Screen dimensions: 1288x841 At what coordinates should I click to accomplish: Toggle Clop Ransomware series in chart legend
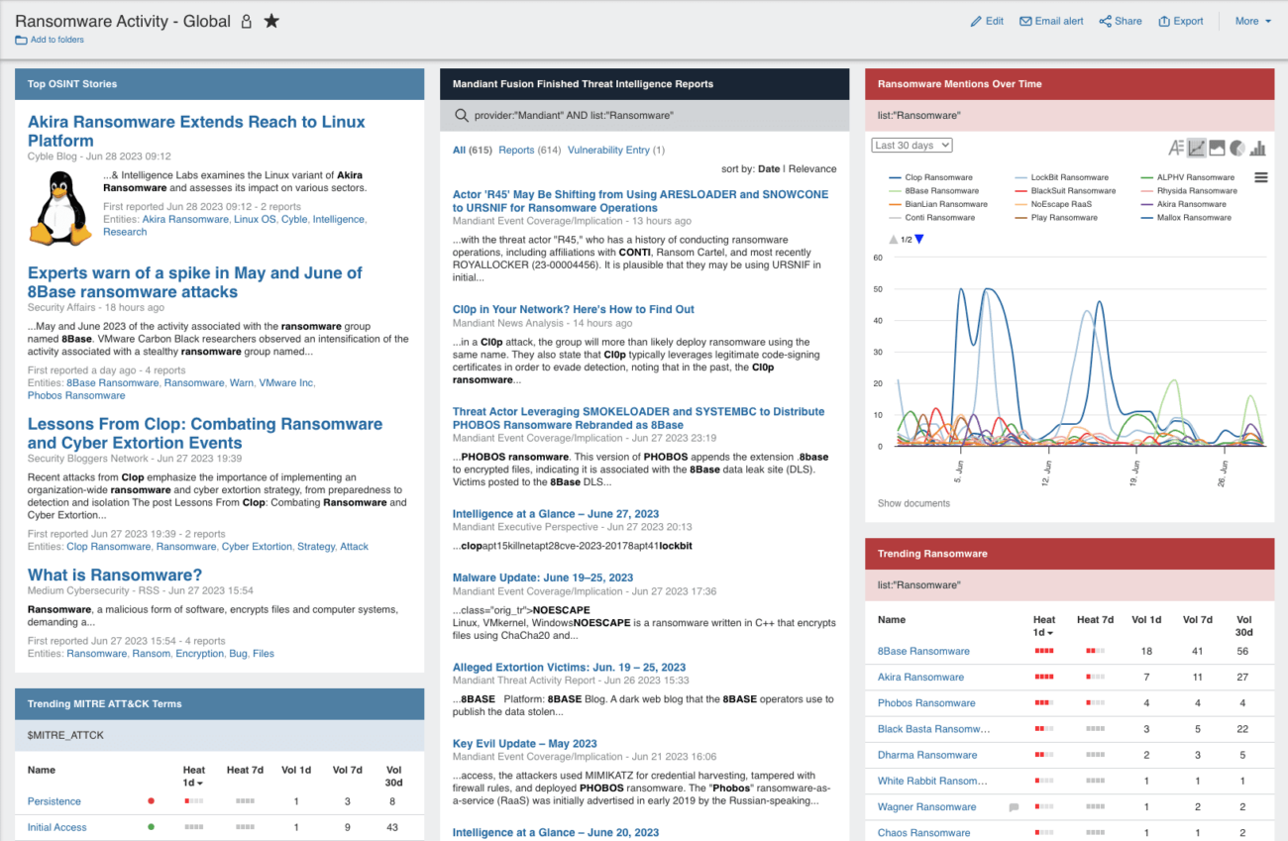tap(931, 177)
